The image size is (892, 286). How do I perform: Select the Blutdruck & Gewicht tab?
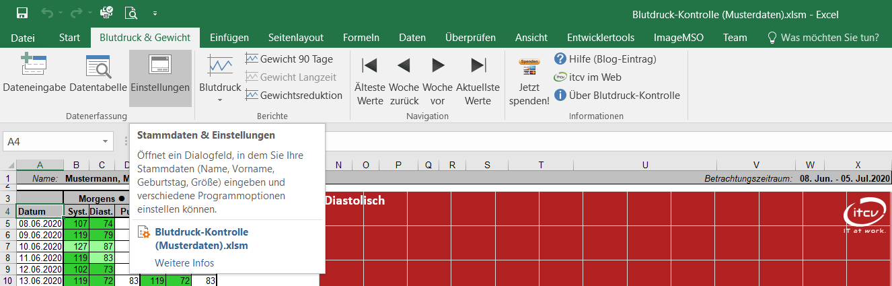click(x=145, y=38)
